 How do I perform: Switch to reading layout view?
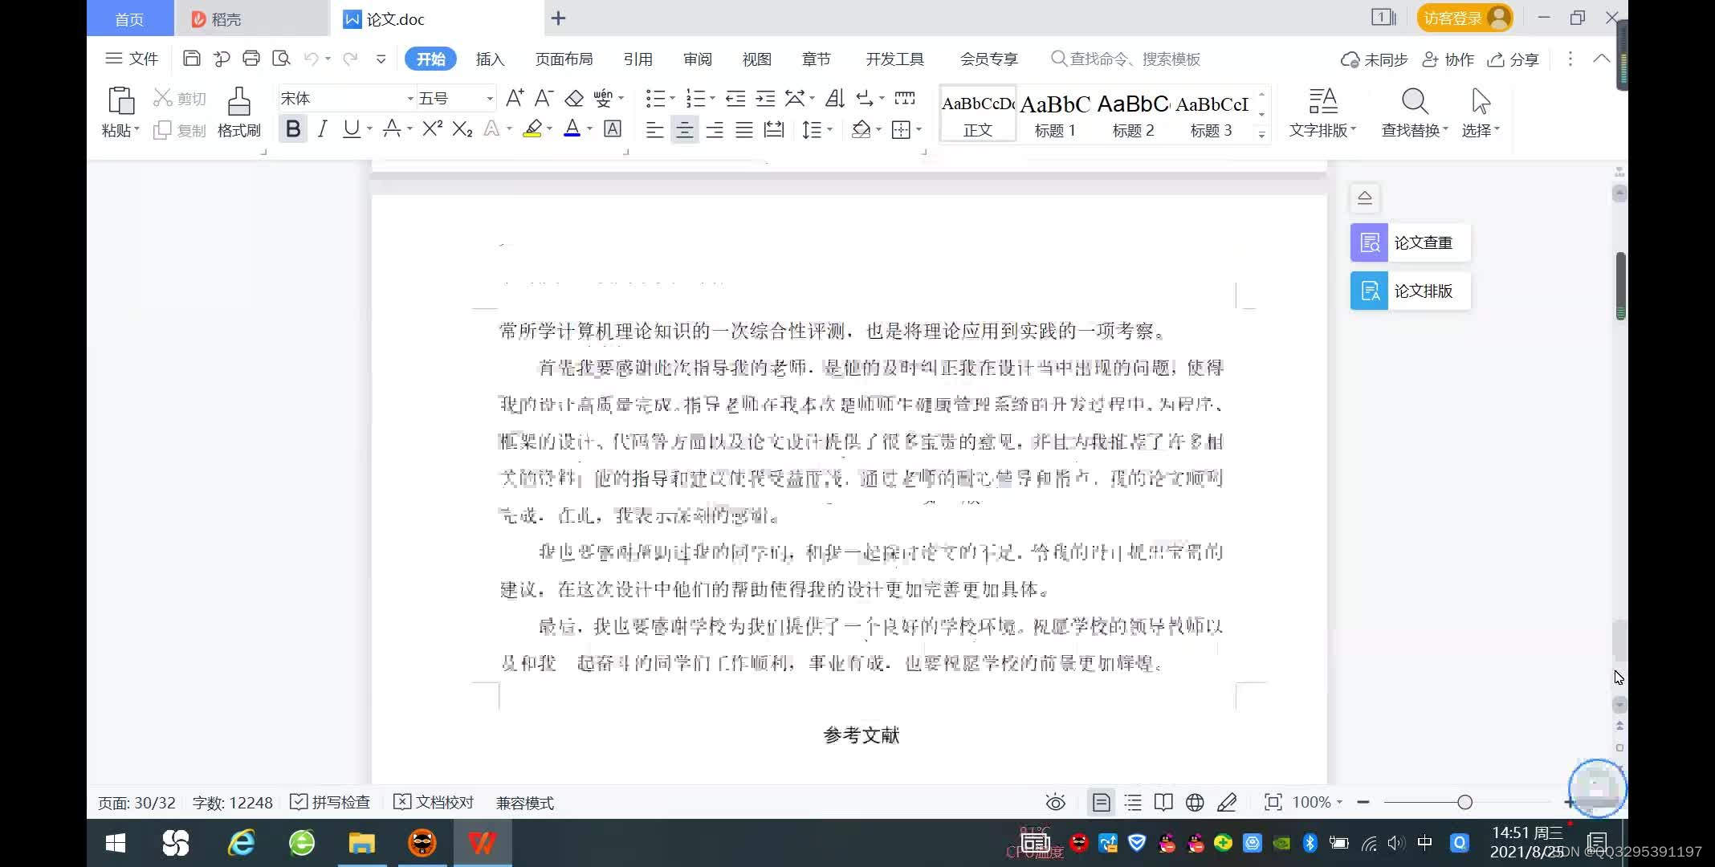point(1163,802)
